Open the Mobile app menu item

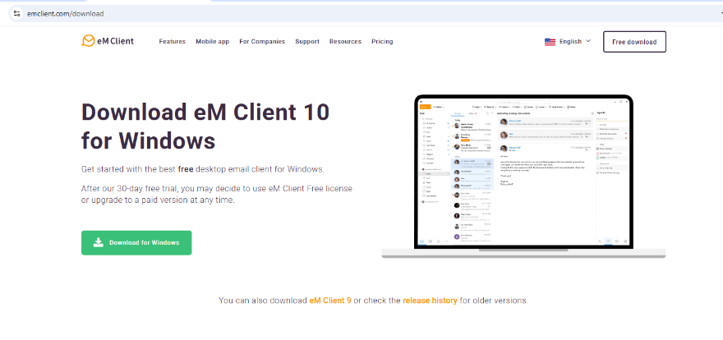coord(212,41)
